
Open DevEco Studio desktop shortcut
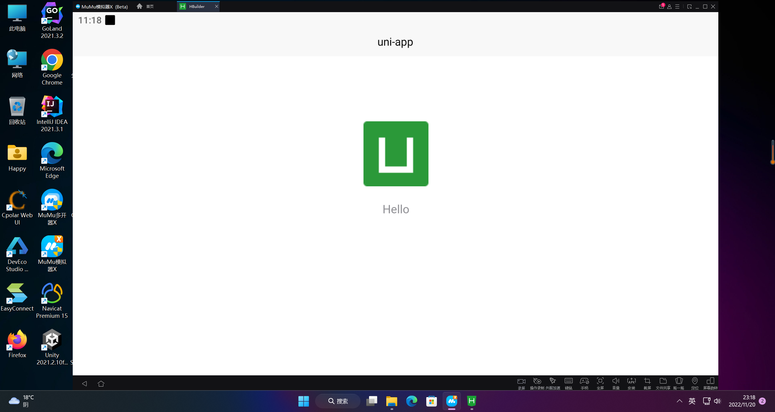(x=17, y=254)
